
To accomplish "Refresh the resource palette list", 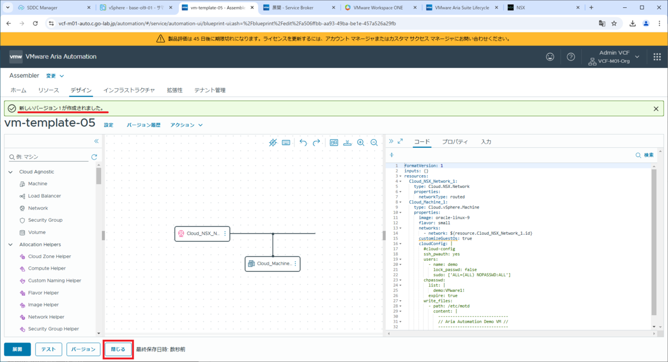I will pyautogui.click(x=94, y=157).
